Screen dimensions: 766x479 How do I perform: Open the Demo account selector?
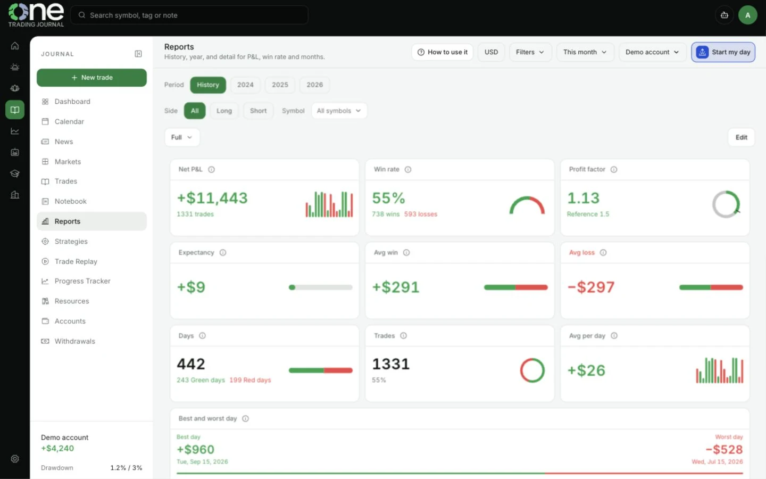652,52
